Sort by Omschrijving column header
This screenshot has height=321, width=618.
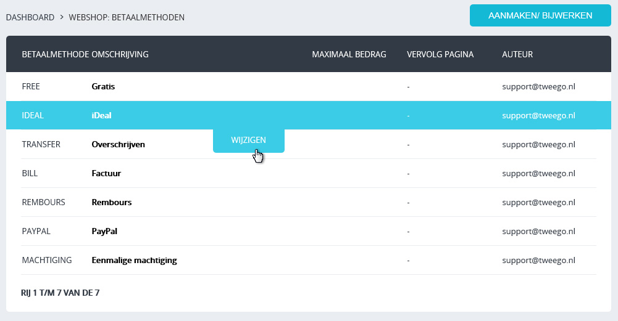coord(120,54)
